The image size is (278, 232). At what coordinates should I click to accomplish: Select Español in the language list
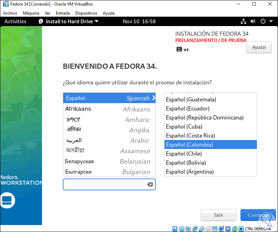(109, 98)
